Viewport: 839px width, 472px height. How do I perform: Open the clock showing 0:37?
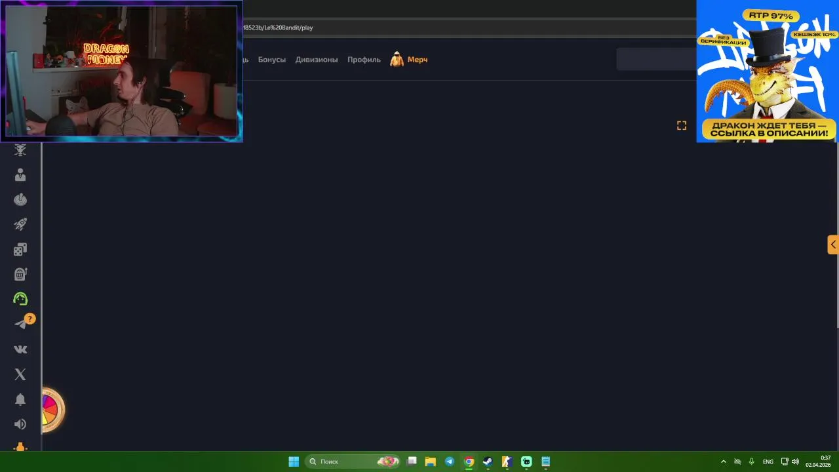pos(818,462)
